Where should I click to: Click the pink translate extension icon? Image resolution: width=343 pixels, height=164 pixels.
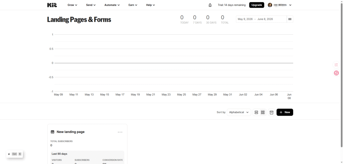336,73
